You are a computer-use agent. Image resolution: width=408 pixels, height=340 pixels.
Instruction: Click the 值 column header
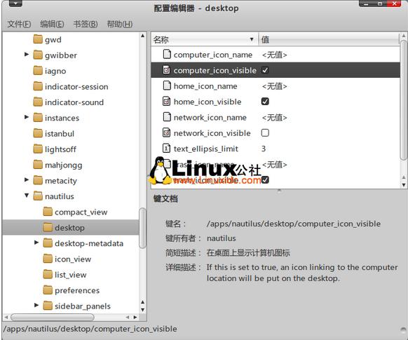(329, 39)
